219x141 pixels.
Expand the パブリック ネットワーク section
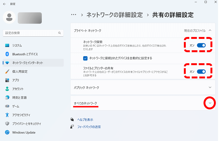[x=210, y=87]
